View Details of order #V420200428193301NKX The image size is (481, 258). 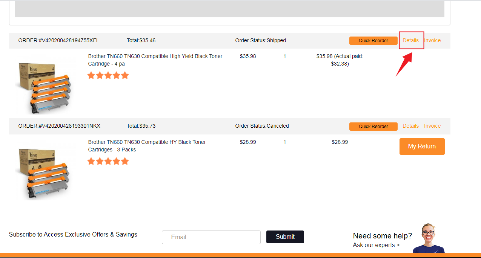(x=410, y=126)
